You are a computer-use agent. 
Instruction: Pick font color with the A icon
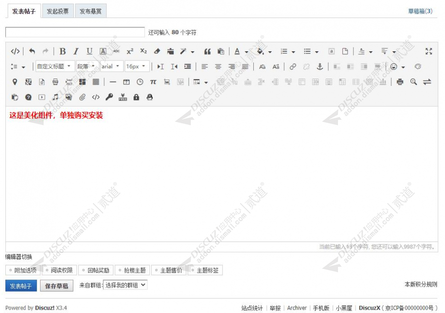point(237,51)
